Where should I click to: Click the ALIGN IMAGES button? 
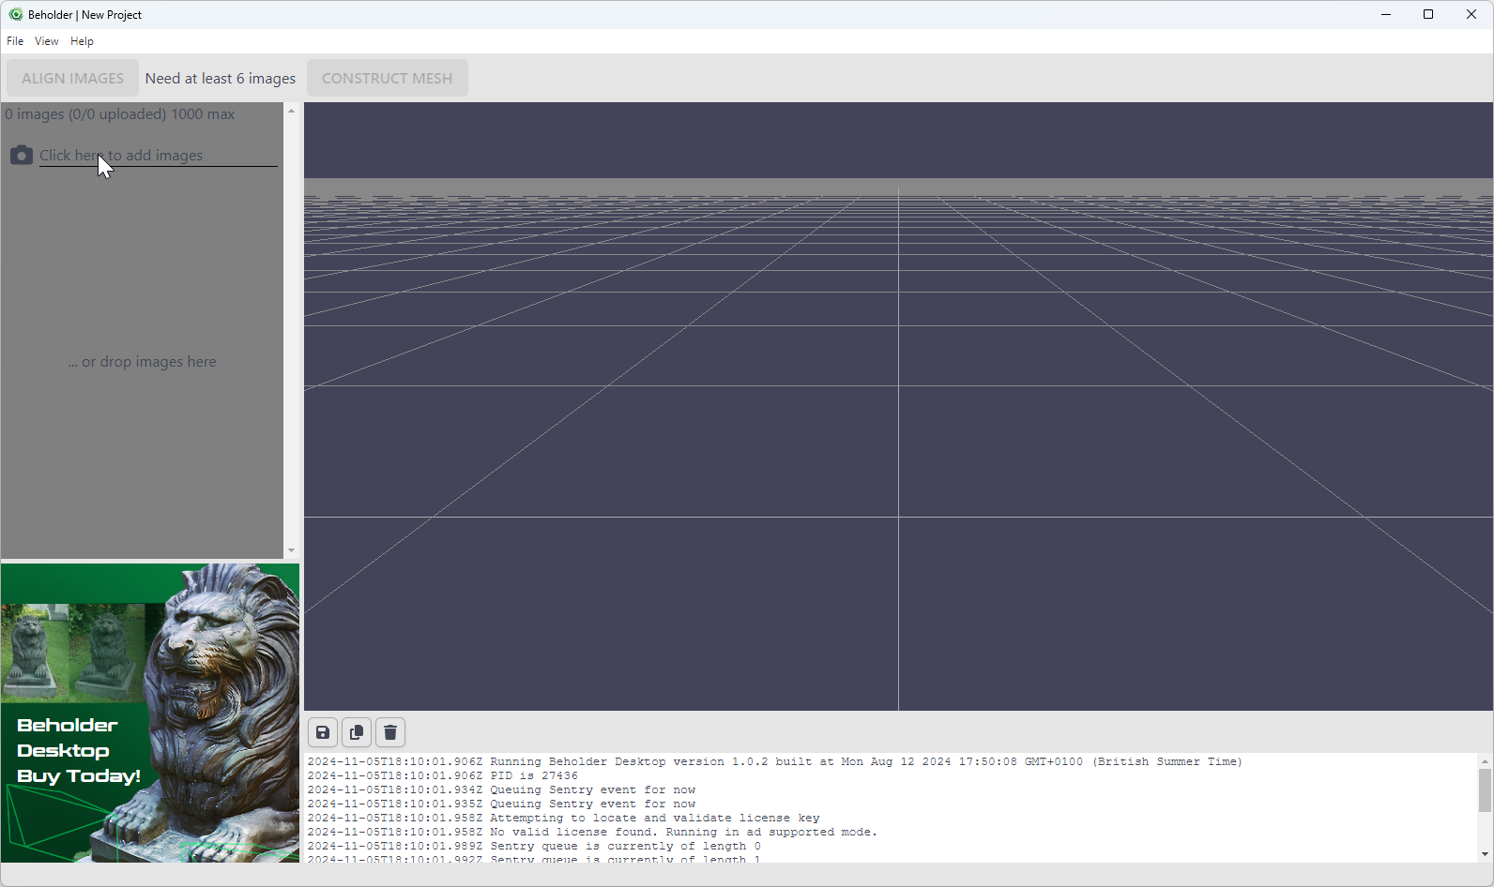tap(72, 78)
